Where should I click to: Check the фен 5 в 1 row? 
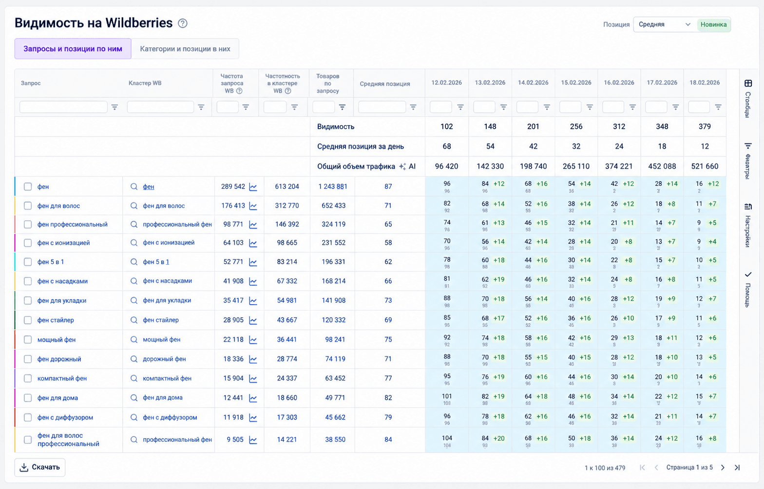click(x=28, y=262)
